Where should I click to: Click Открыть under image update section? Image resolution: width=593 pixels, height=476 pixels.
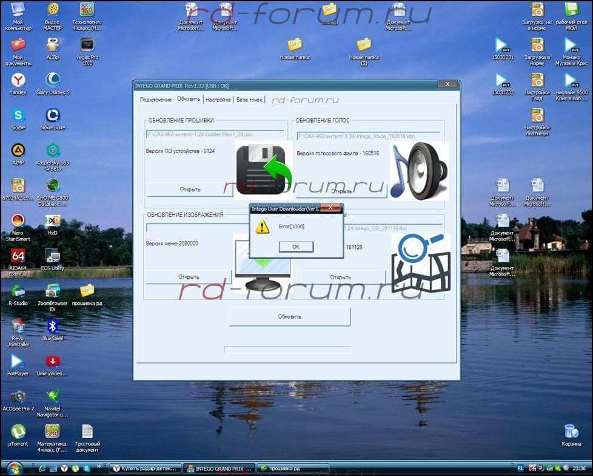coord(189,277)
